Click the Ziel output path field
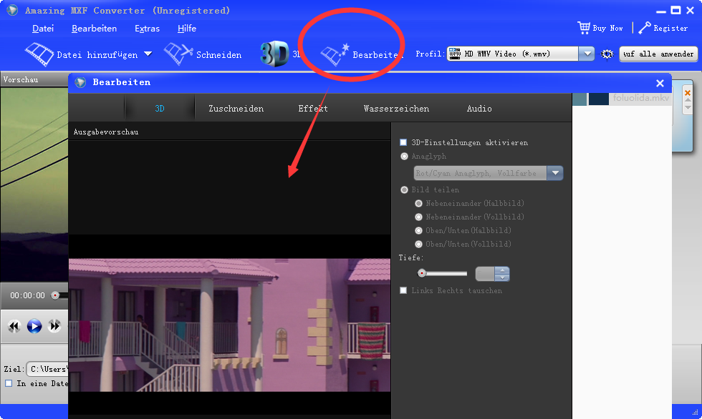This screenshot has height=419, width=702. [x=47, y=369]
